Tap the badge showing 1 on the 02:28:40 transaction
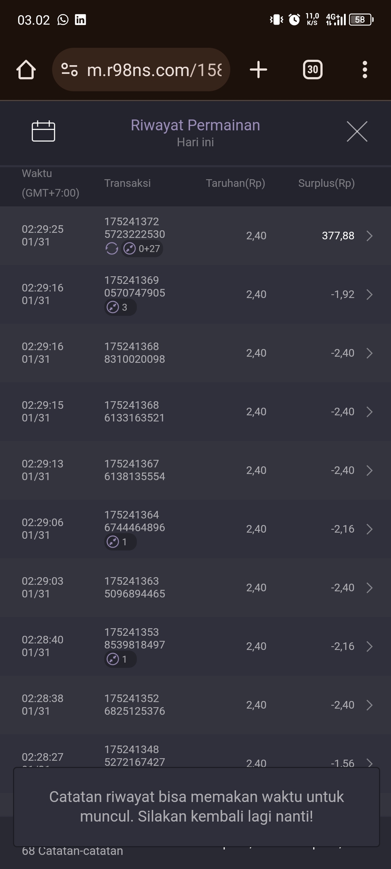 point(120,659)
